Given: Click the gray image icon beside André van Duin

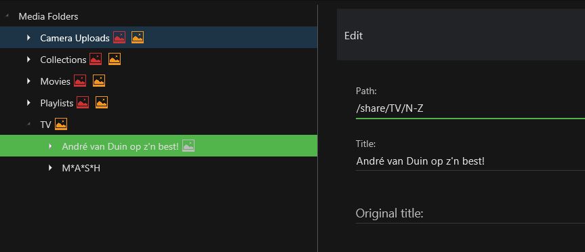Looking at the screenshot, I should [x=188, y=146].
